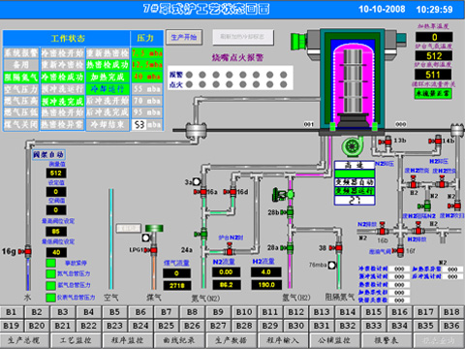Switch to furnace B36 tab
The height and width of the screenshot is (349, 465).
(x=451, y=326)
